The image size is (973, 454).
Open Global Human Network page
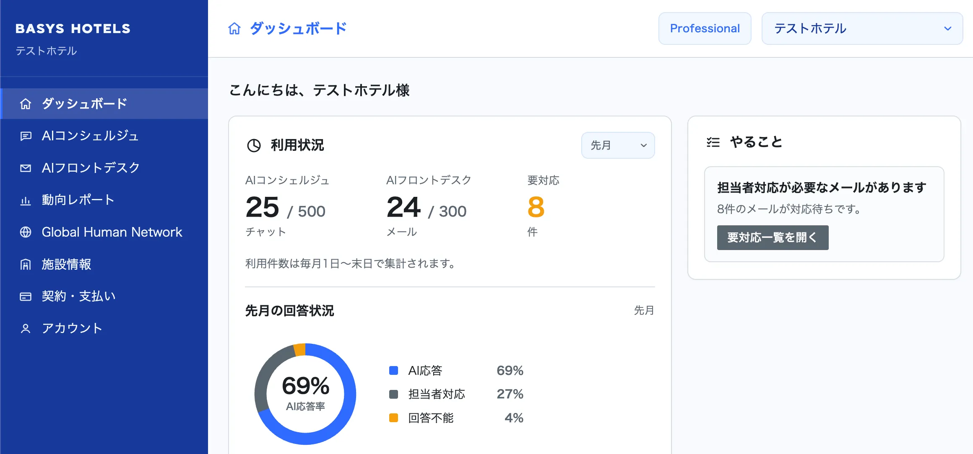[x=104, y=232]
